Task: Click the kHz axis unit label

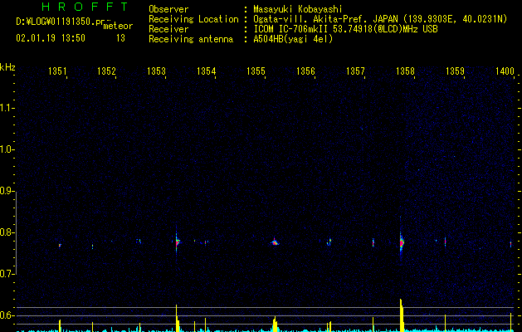Action: (7, 67)
